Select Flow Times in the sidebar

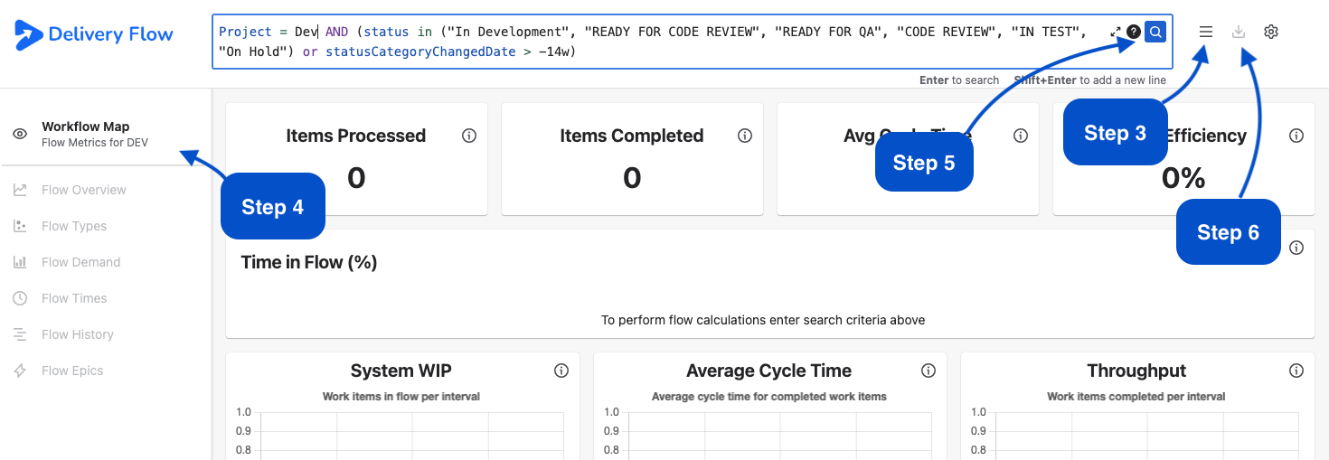74,298
